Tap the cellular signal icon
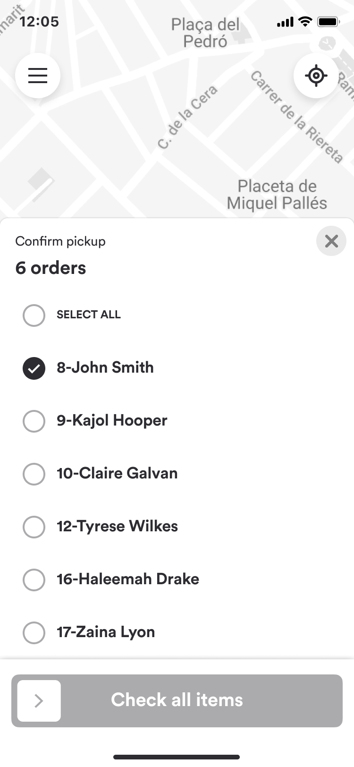 click(285, 22)
